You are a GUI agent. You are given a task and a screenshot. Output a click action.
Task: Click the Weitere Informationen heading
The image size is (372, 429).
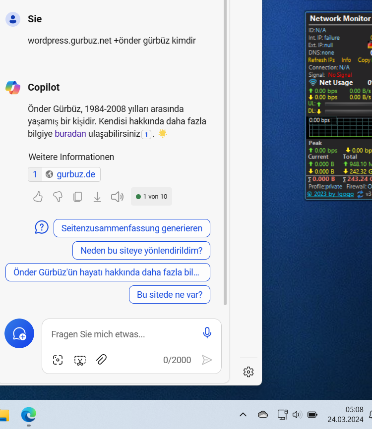click(71, 157)
